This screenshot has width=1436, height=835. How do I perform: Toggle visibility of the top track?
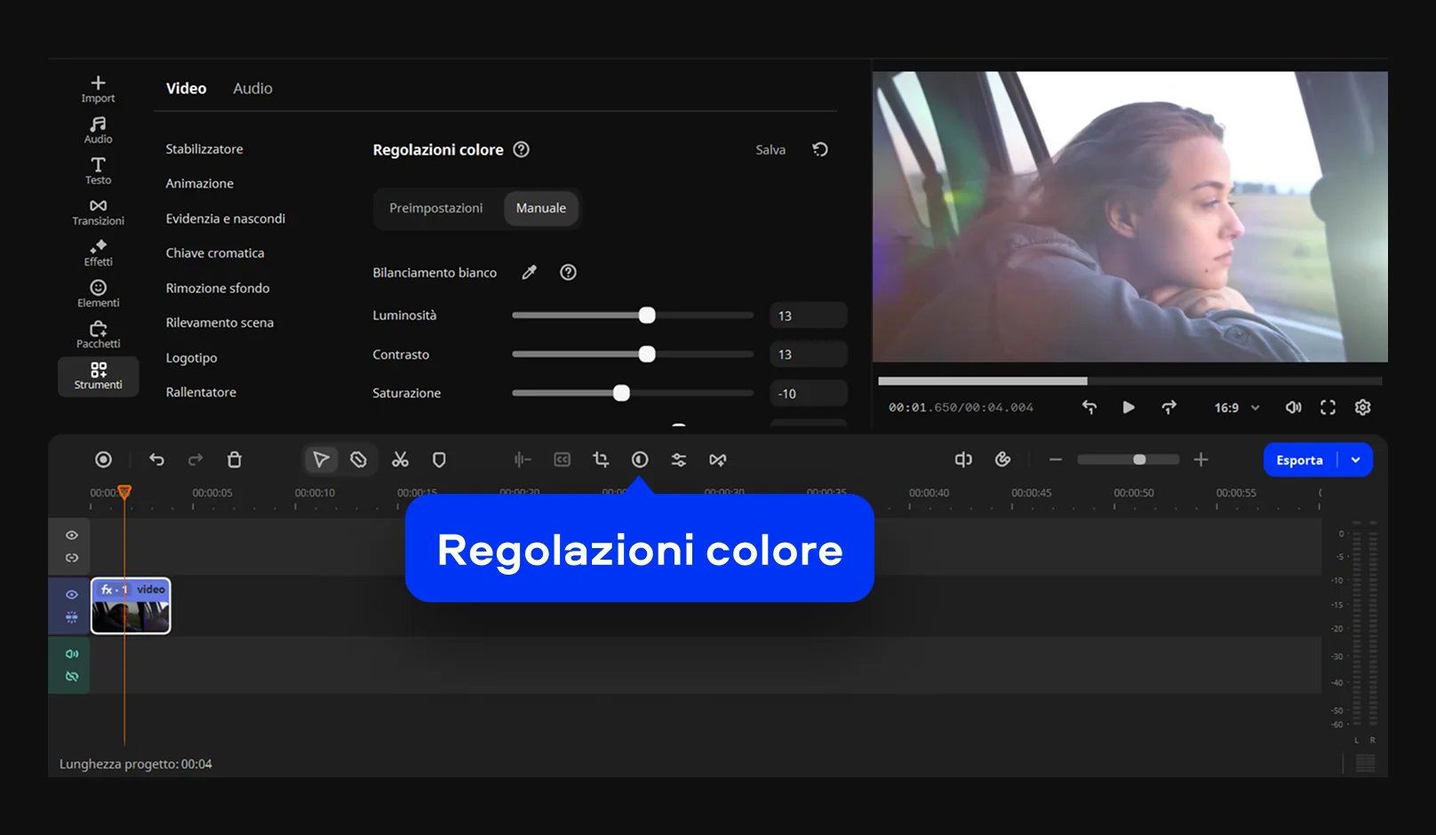click(72, 535)
